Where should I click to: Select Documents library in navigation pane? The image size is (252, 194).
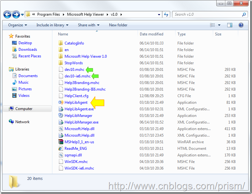click(x=28, y=76)
